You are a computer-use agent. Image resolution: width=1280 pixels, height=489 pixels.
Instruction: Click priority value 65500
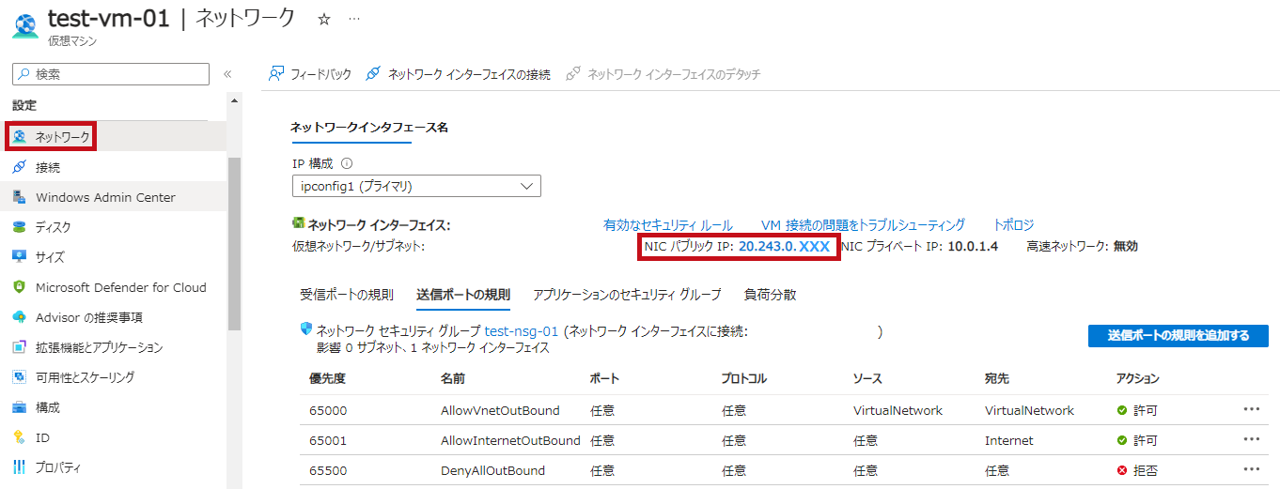(327, 470)
